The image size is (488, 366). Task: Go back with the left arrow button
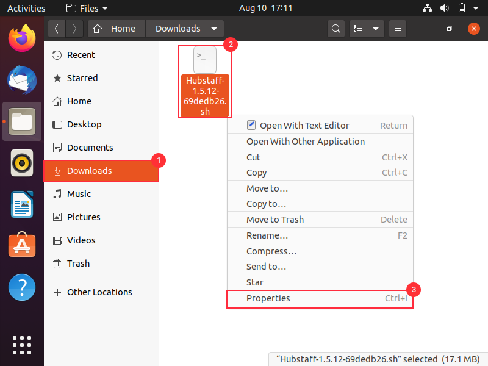point(57,29)
